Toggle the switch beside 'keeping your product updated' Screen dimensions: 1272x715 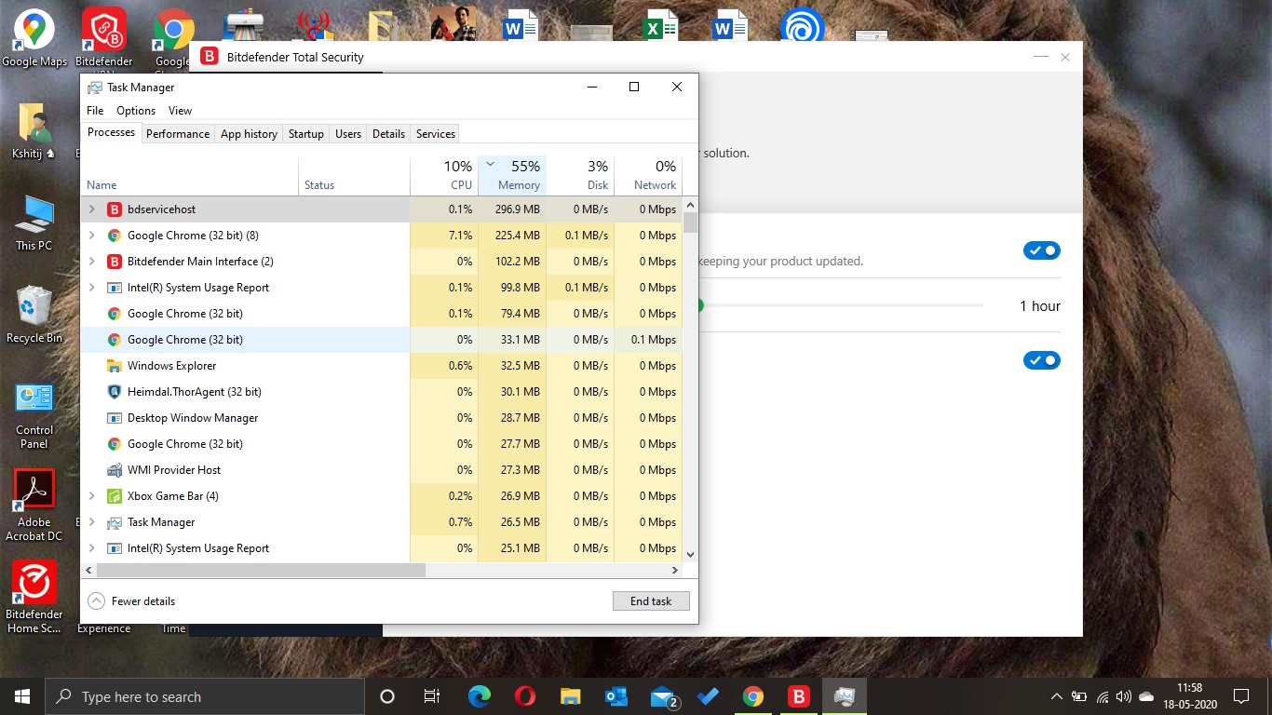point(1041,250)
